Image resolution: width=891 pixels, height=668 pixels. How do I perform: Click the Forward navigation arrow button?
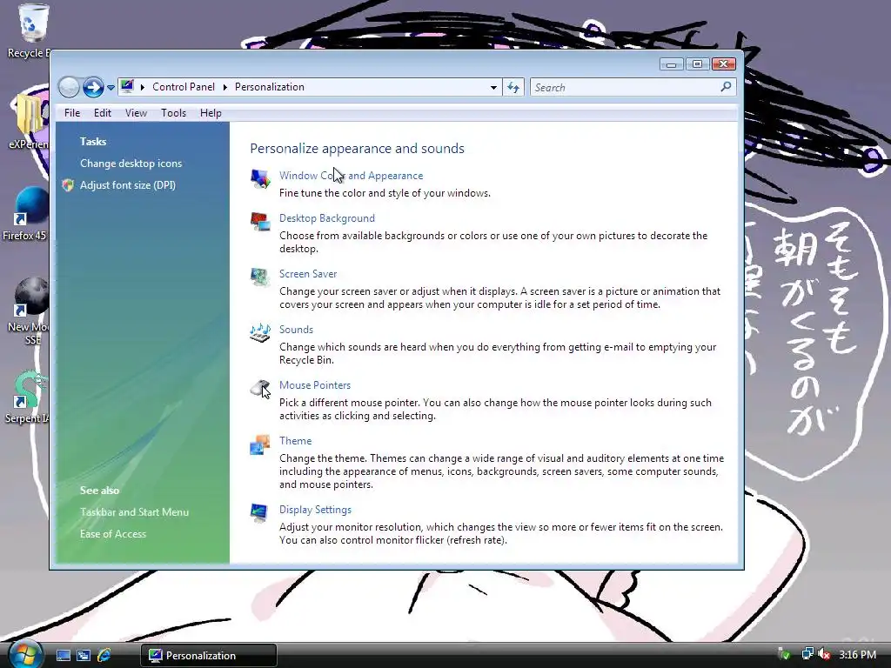pyautogui.click(x=93, y=88)
